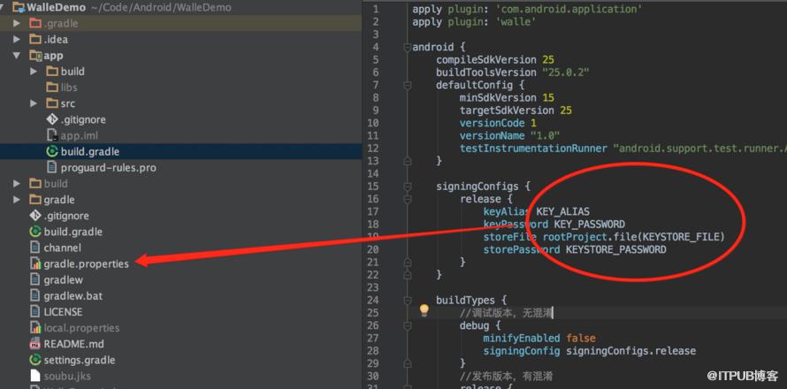Screen dimensions: 787x389
Task: Click the gradlew file icon
Action: tap(35, 279)
